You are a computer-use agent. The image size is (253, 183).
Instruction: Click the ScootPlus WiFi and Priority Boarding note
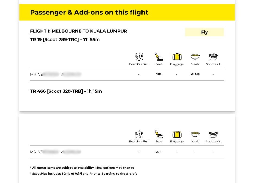(x=83, y=173)
